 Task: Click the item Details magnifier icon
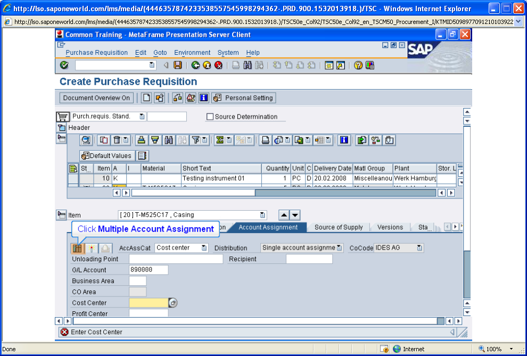86,140
